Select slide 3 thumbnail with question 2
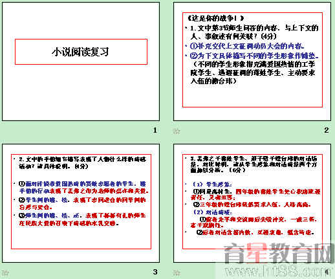The height and width of the screenshot is (279, 335). click(x=81, y=203)
